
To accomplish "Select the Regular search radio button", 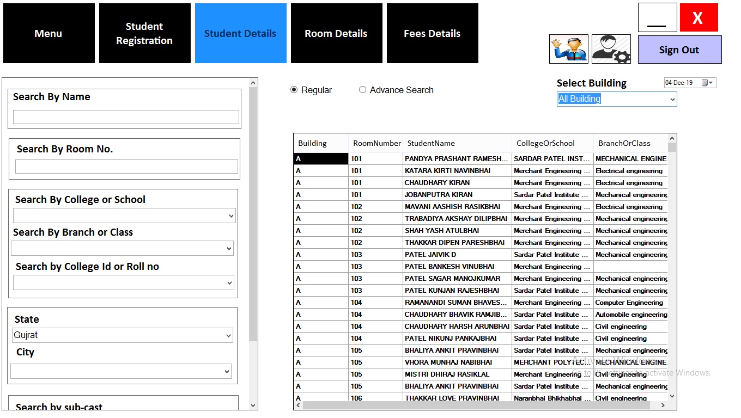I will [294, 90].
